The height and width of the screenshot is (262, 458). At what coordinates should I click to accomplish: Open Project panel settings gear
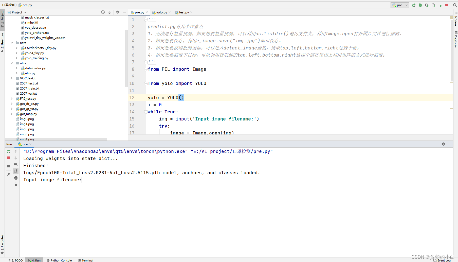click(x=118, y=12)
